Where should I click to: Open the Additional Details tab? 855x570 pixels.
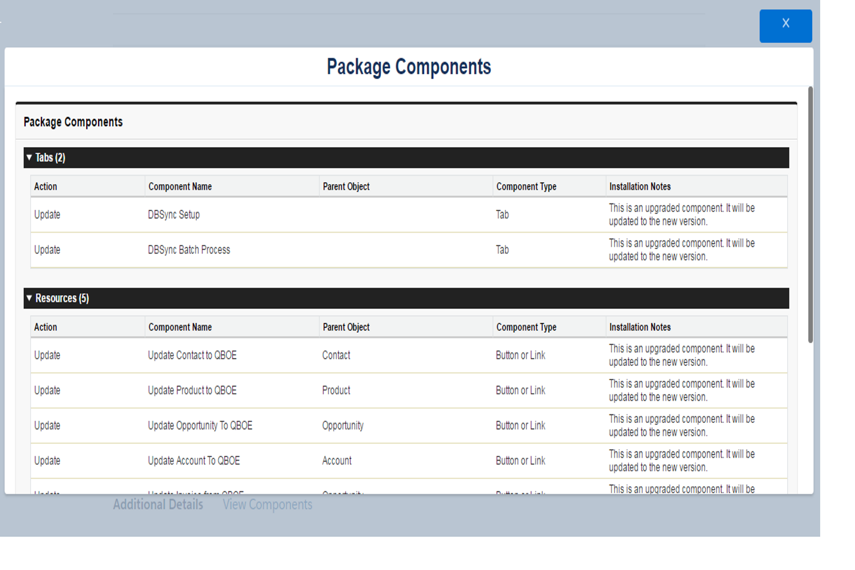[x=158, y=504]
